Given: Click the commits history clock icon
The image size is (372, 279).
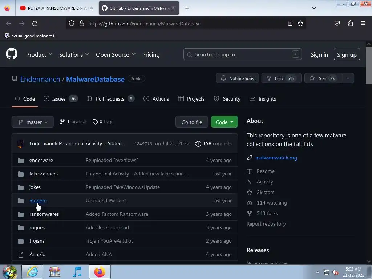Looking at the screenshot, I should point(198,144).
